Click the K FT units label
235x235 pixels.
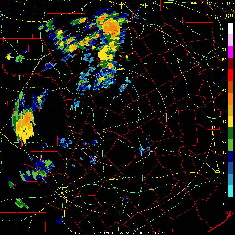coord(221,18)
